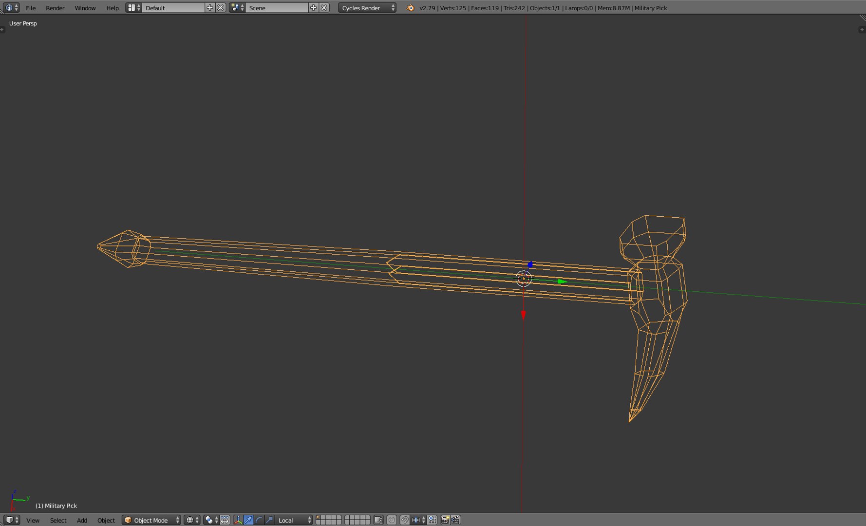866x526 pixels.
Task: Click the Scene name field
Action: click(x=277, y=8)
